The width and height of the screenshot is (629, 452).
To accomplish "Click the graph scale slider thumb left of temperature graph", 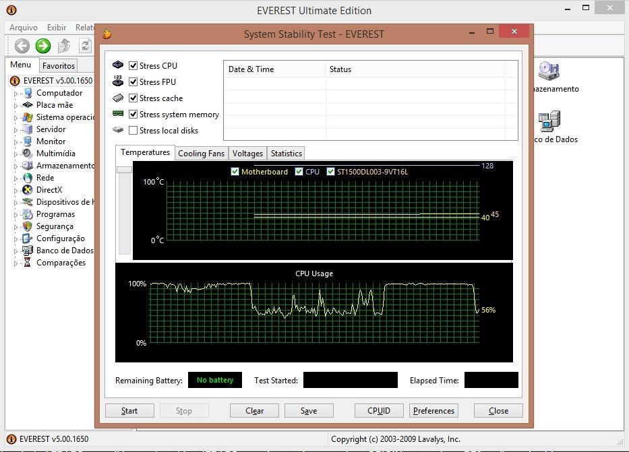I will pyautogui.click(x=124, y=170).
